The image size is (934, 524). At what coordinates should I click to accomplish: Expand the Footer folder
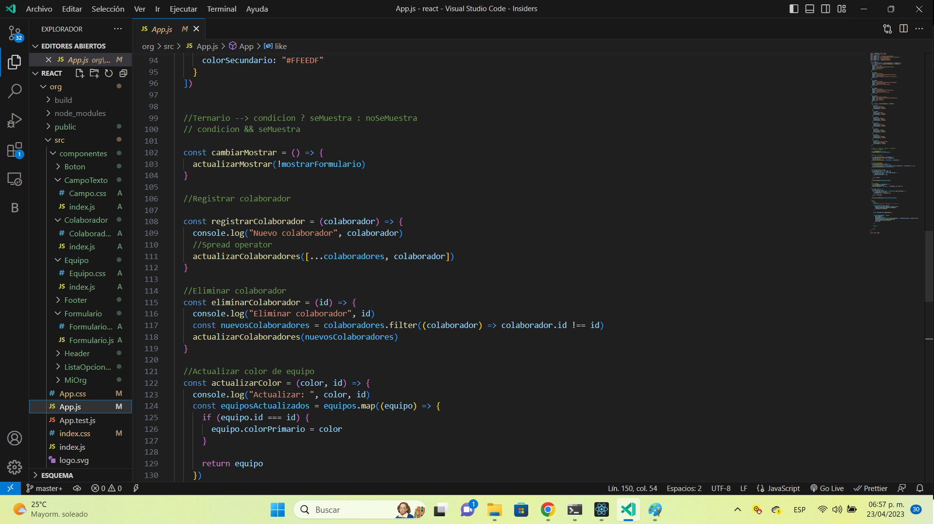coord(80,300)
